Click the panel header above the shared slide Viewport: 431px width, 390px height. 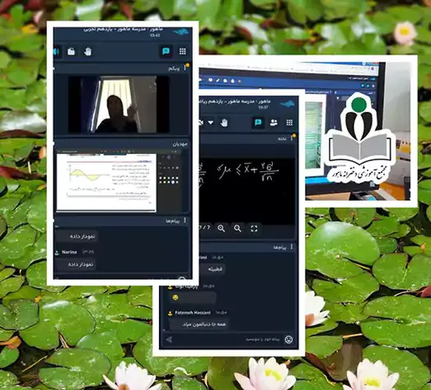122,144
